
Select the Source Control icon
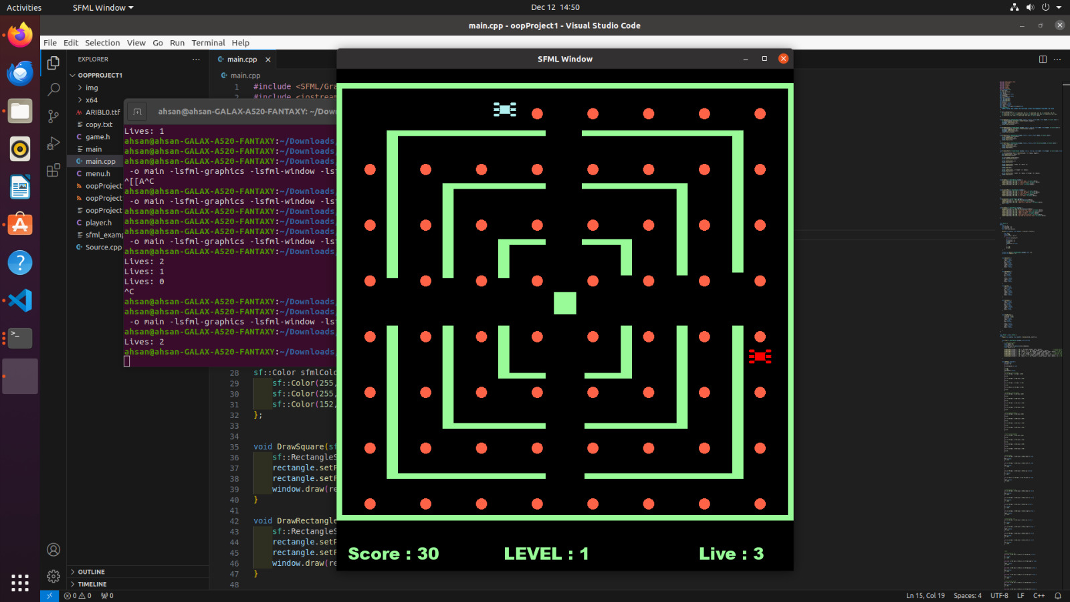53,116
